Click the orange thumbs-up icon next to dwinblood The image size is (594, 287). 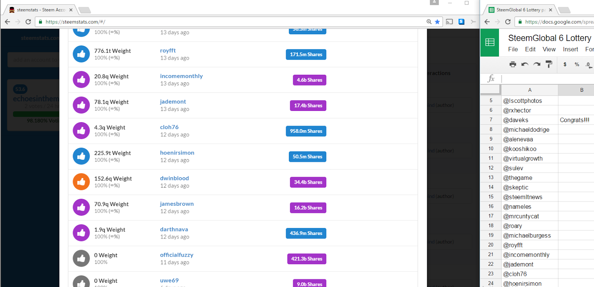click(x=81, y=182)
